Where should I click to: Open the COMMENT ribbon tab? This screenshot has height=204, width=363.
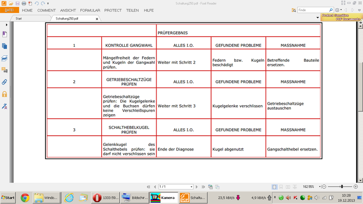pyautogui.click(x=46, y=10)
